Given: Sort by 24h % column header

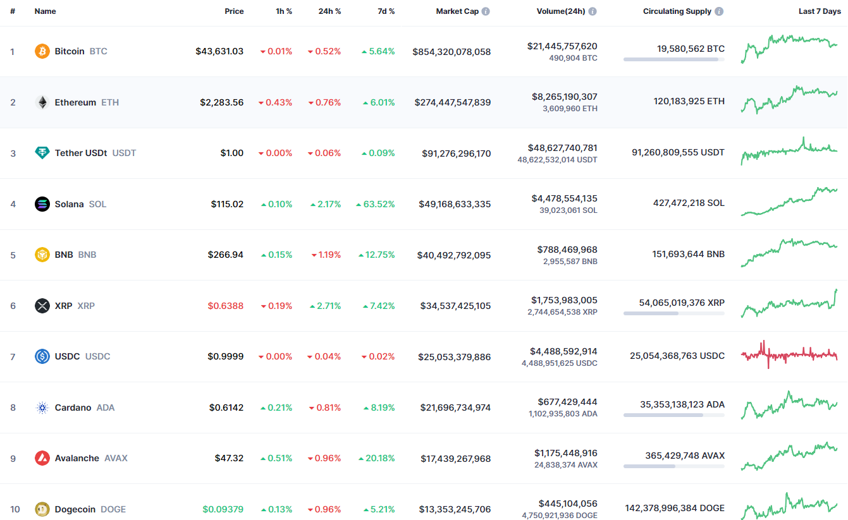Looking at the screenshot, I should pos(329,11).
